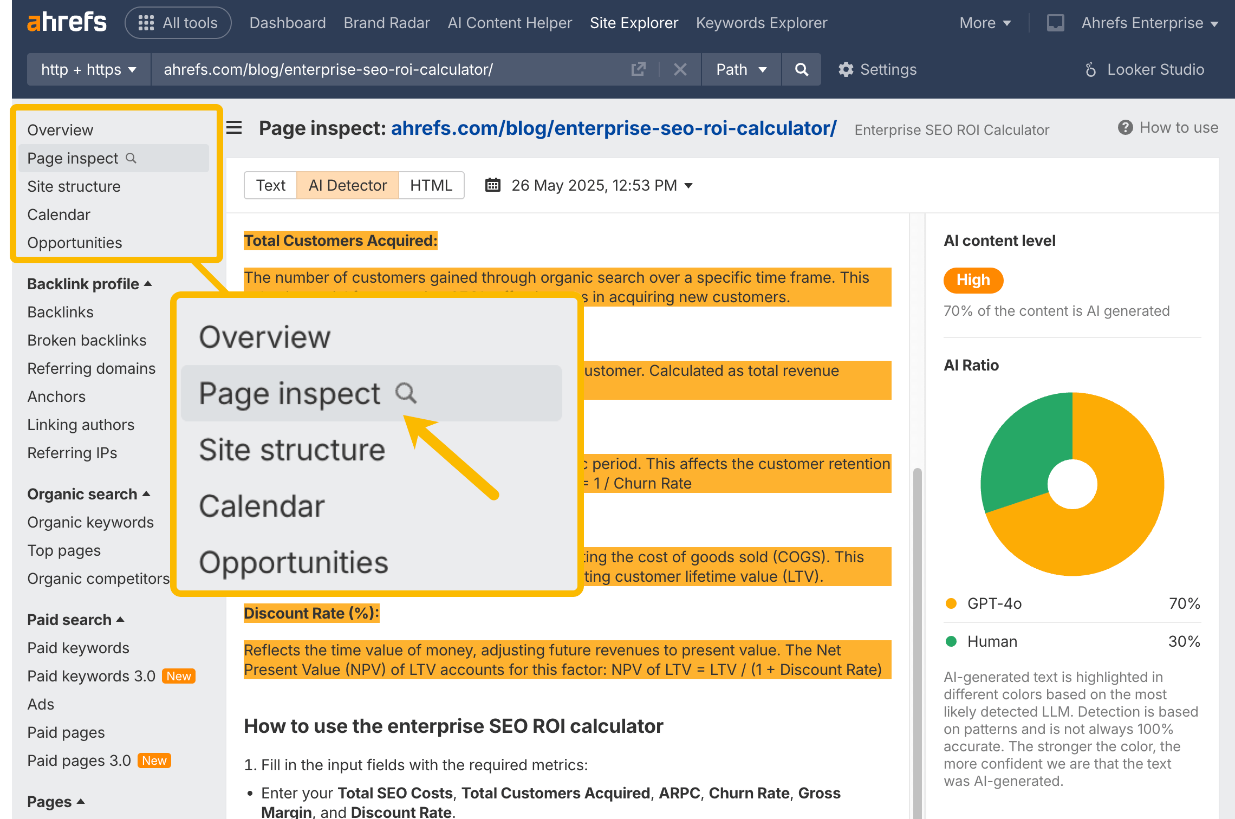
Task: Run search with the magnifier icon
Action: pyautogui.click(x=801, y=69)
